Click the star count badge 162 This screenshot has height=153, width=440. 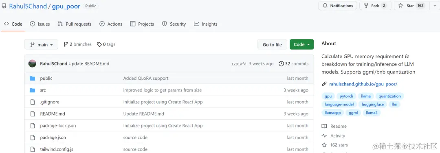[x=420, y=6]
